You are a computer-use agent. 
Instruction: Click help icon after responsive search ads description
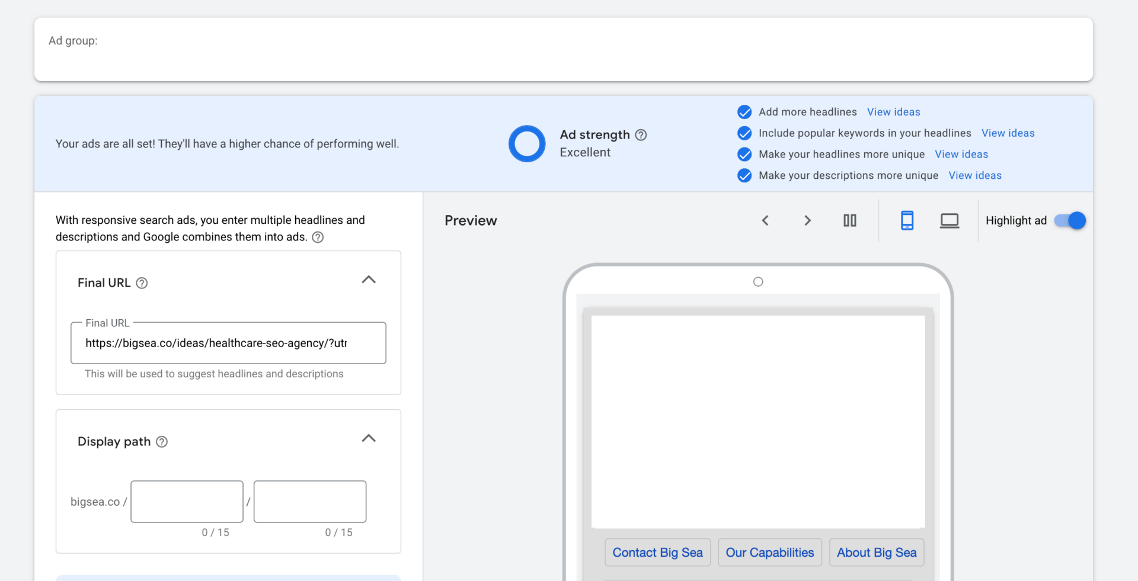tap(318, 237)
